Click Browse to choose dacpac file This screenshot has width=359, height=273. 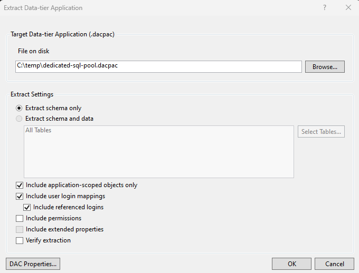pyautogui.click(x=325, y=67)
